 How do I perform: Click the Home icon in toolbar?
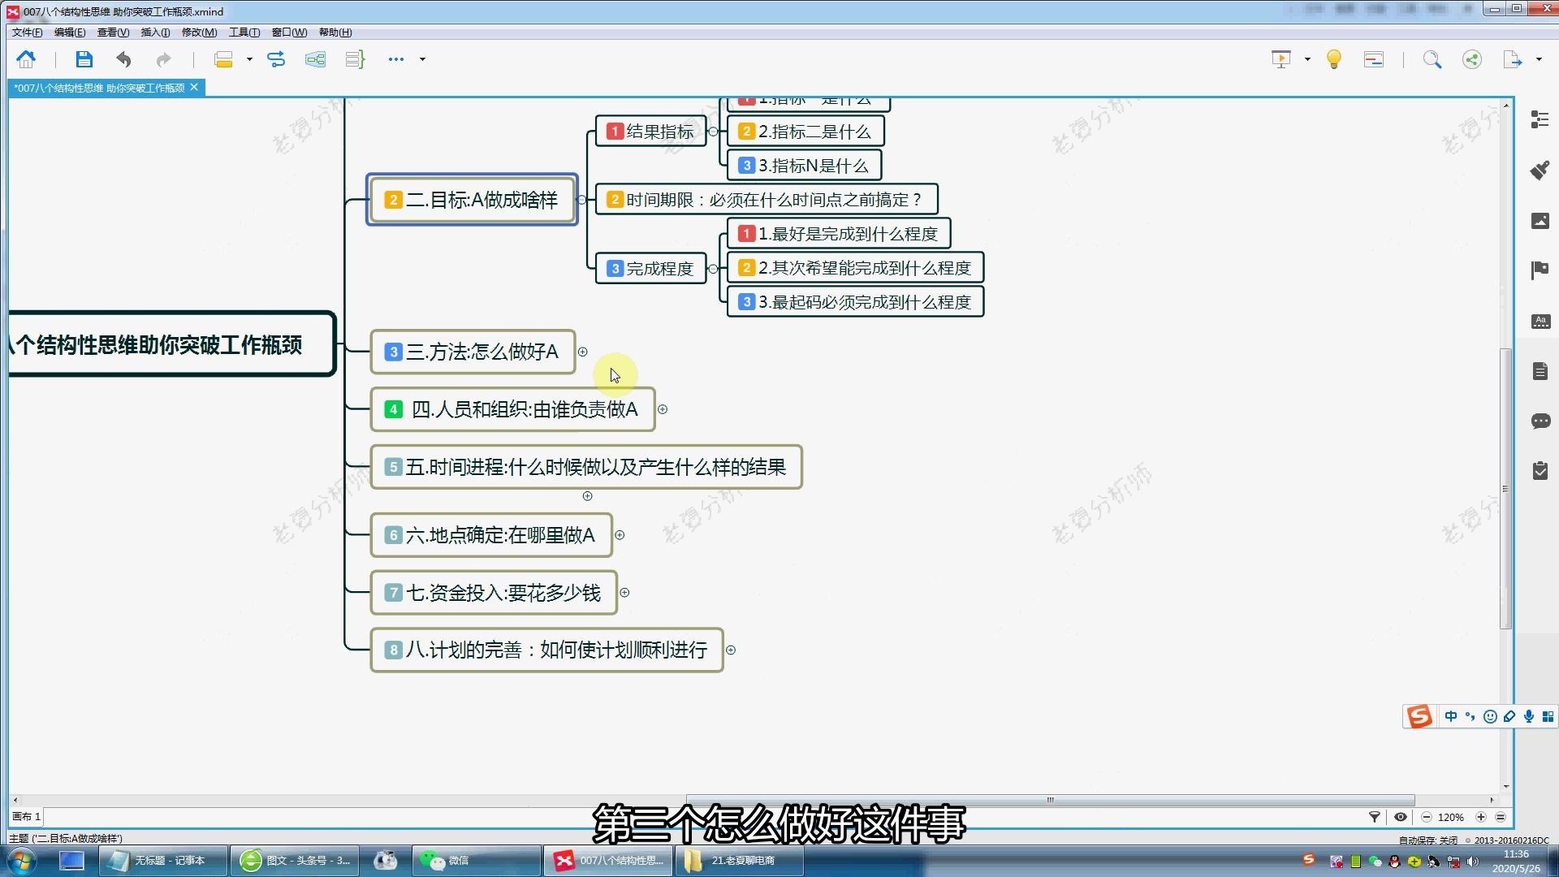coord(26,59)
